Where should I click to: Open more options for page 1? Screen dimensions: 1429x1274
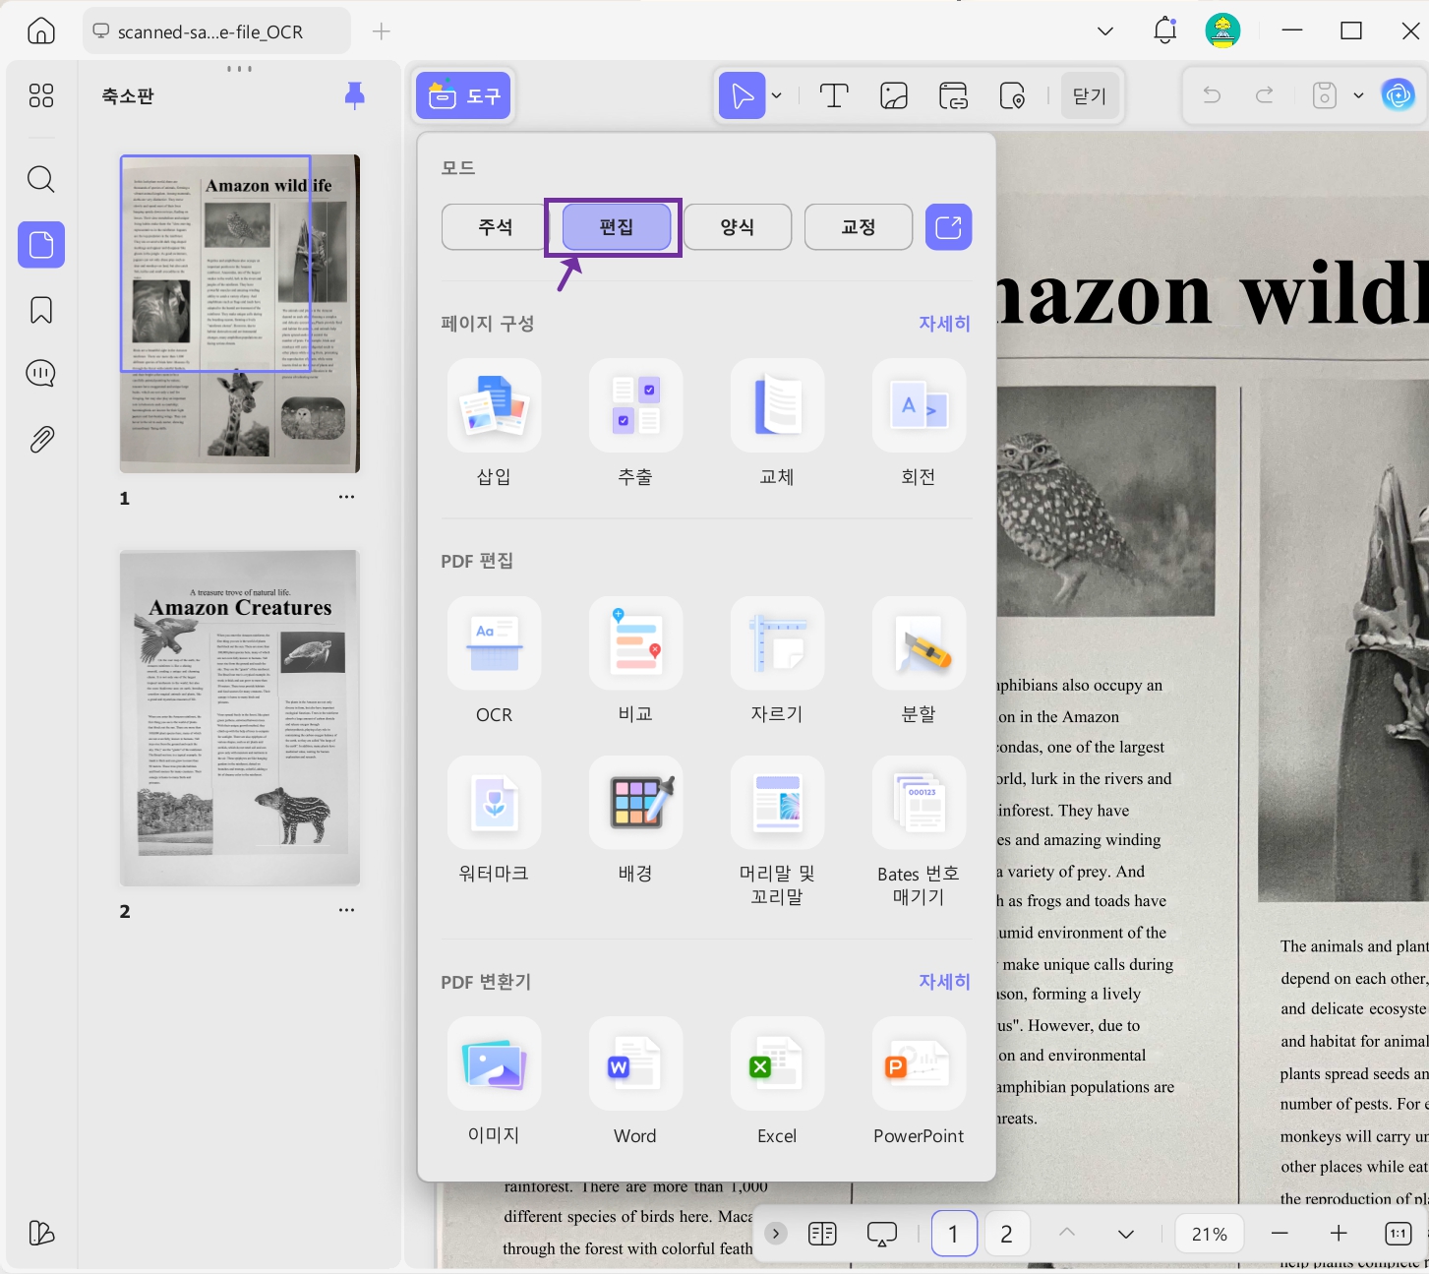(x=346, y=497)
